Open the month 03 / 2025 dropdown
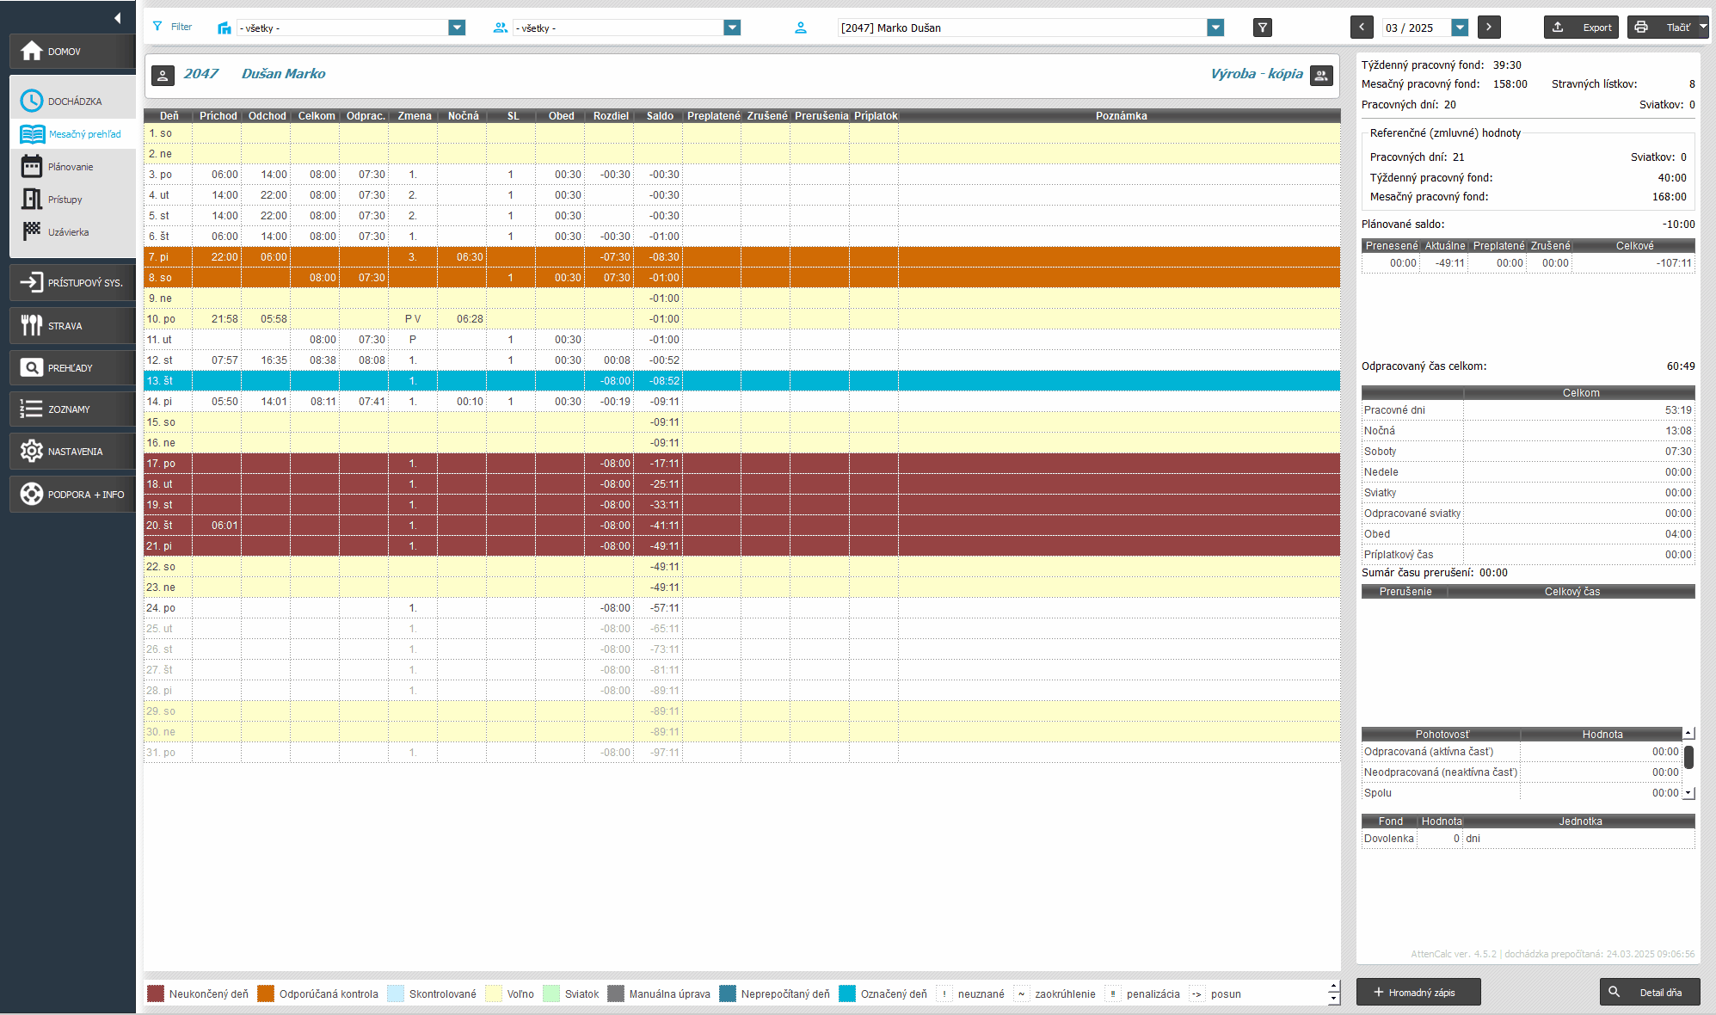The height and width of the screenshot is (1015, 1716). tap(1460, 28)
